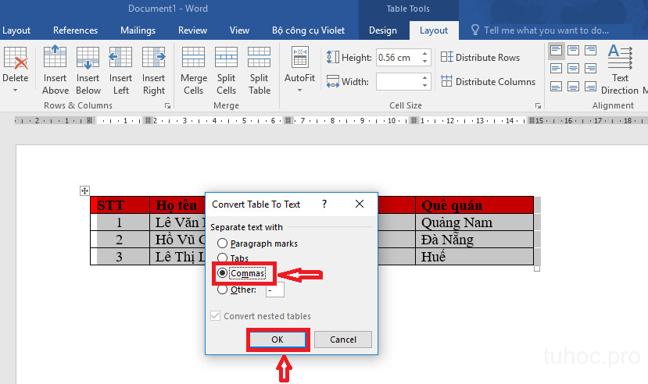Click OK in Convert Table To Text
Image resolution: width=648 pixels, height=384 pixels.
pyautogui.click(x=277, y=340)
